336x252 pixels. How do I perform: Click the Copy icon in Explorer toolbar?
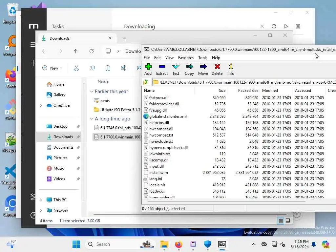click(92, 68)
